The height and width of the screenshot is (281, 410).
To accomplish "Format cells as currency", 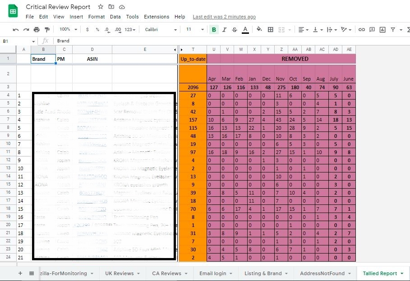I will tap(88, 30).
